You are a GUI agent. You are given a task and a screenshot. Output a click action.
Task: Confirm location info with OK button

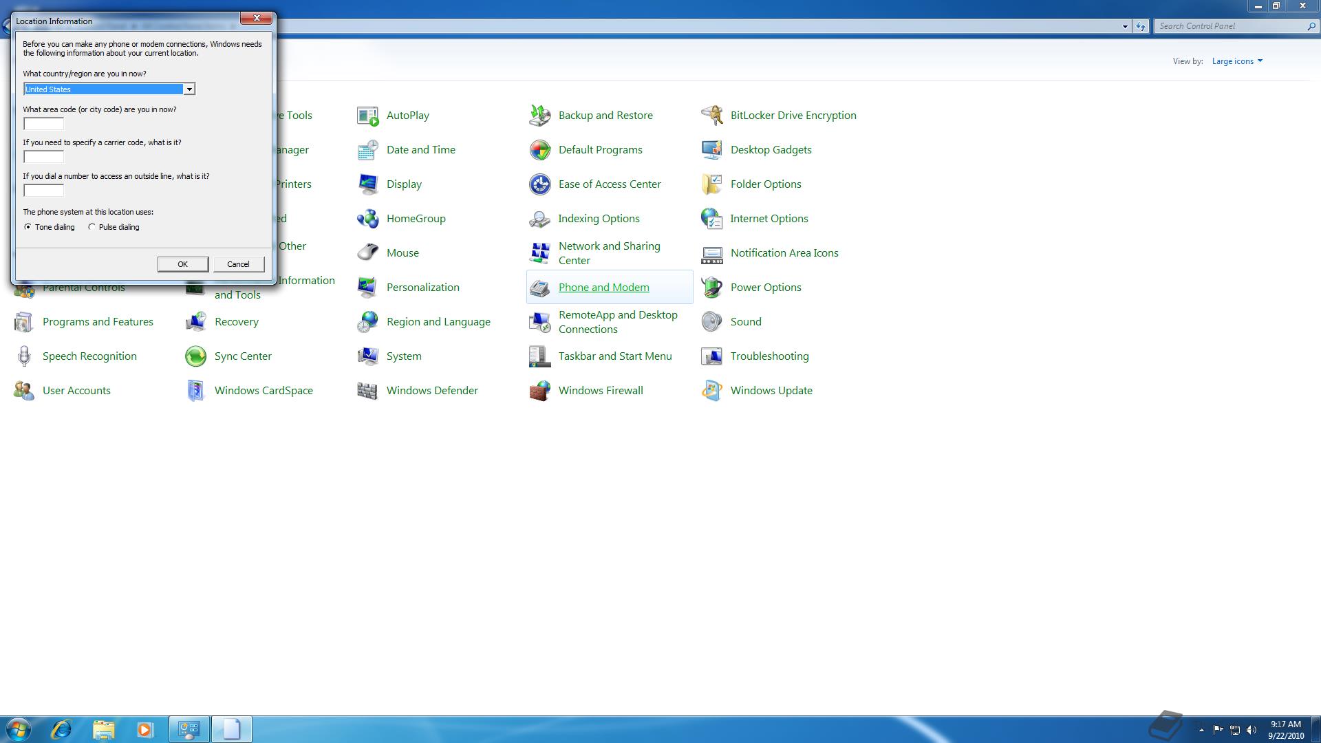click(x=182, y=264)
